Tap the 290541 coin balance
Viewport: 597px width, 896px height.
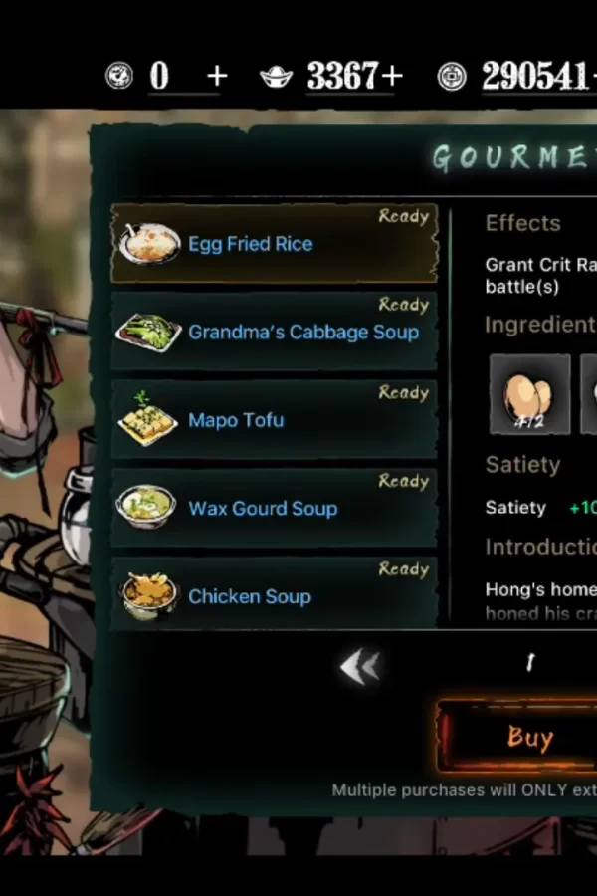pyautogui.click(x=534, y=76)
